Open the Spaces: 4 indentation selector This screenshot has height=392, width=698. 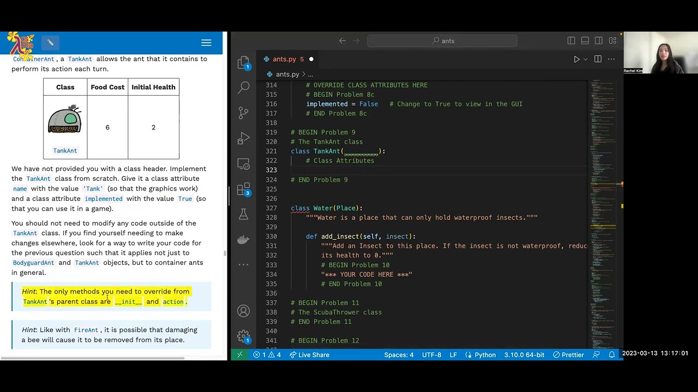(399, 355)
